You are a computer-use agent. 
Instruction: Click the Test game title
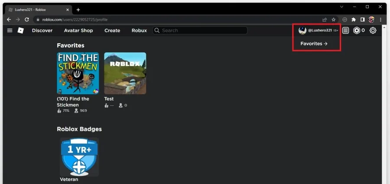(x=109, y=99)
